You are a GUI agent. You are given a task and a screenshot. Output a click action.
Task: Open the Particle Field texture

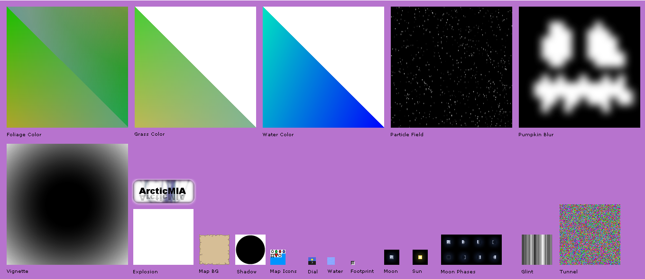point(451,67)
